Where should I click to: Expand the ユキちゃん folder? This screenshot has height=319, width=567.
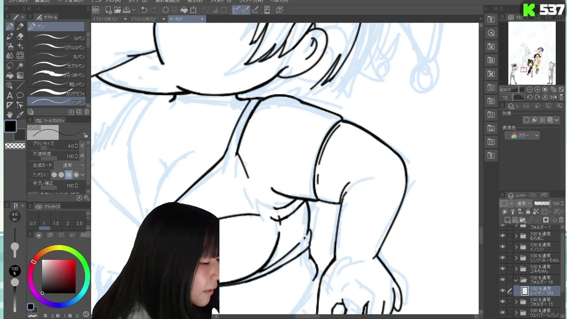[x=516, y=269]
